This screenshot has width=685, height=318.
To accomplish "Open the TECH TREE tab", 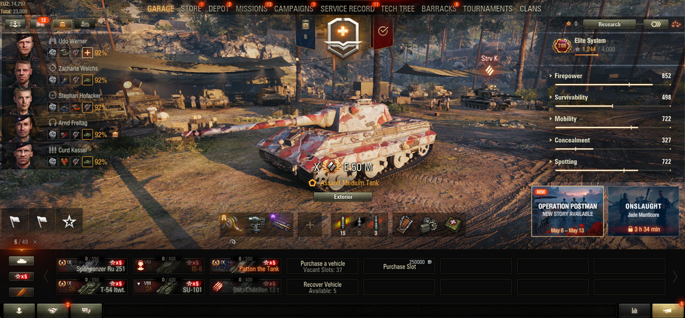I will [398, 9].
